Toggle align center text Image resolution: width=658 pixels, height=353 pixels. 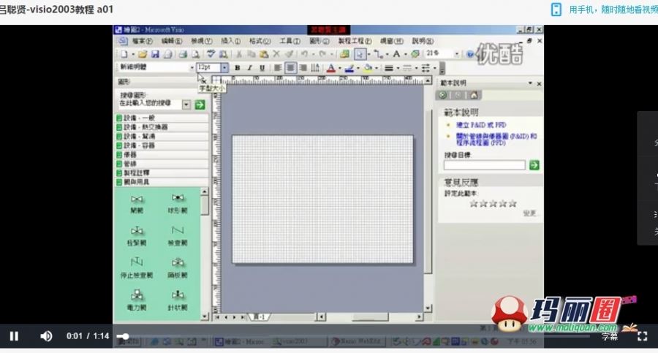(x=290, y=68)
